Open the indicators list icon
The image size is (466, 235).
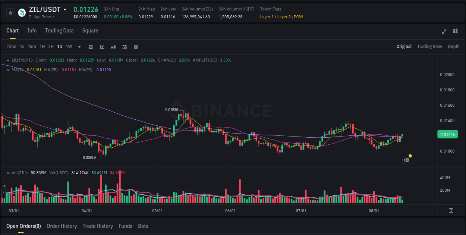pyautogui.click(x=124, y=47)
